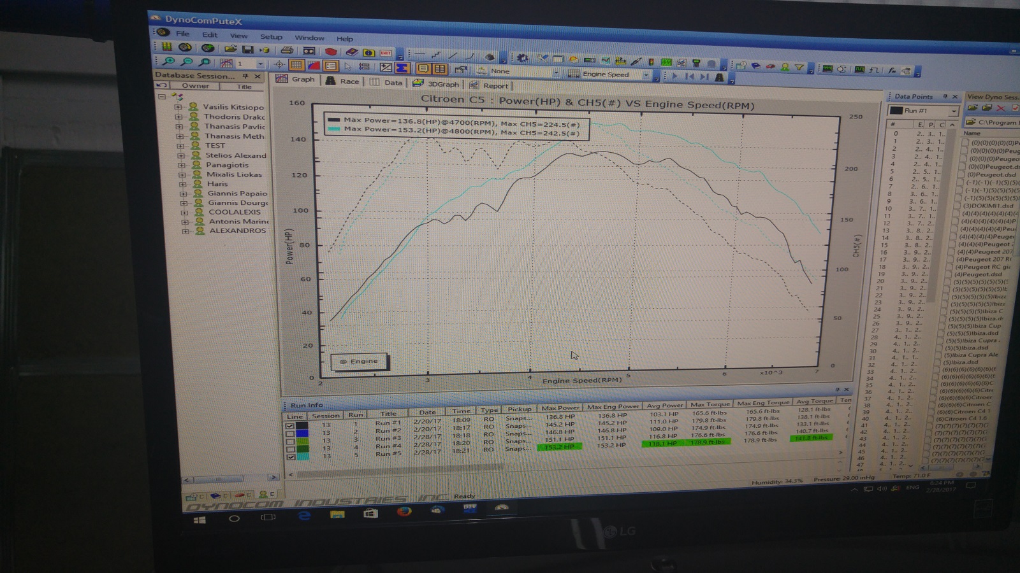This screenshot has height=573, width=1020.
Task: Open Firefox from the Windows taskbar
Action: click(x=404, y=511)
